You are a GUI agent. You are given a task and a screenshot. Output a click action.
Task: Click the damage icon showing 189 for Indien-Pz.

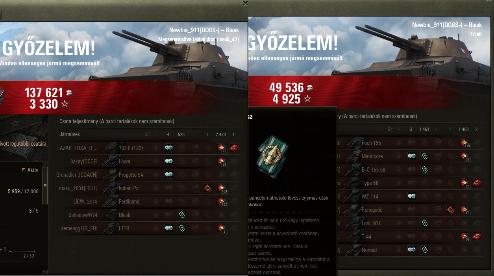pyautogui.click(x=222, y=188)
